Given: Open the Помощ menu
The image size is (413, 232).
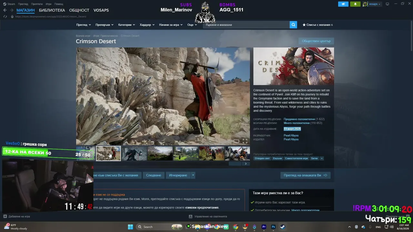Looking at the screenshot, I should coord(59,4).
